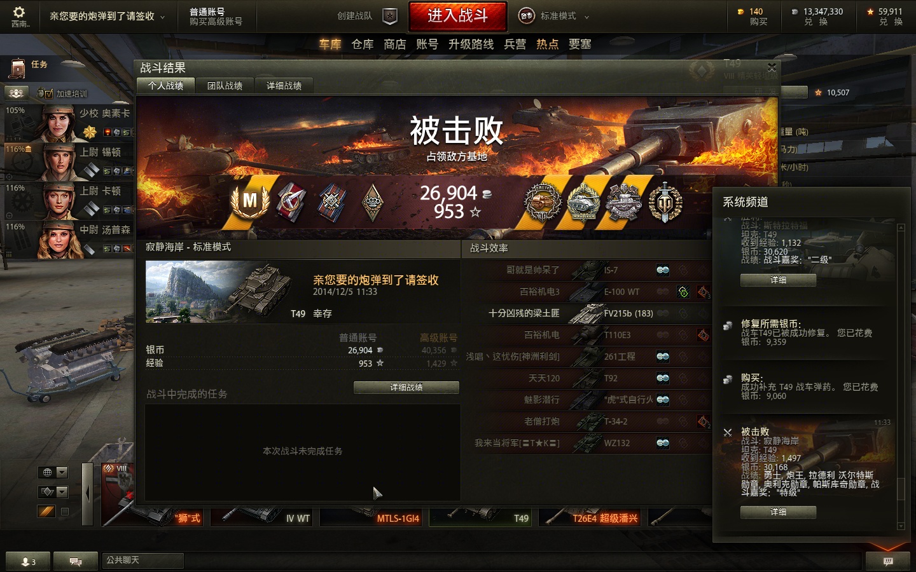Image resolution: width=916 pixels, height=572 pixels.
Task: Switch to the 团队战绩 tab
Action: pos(225,86)
